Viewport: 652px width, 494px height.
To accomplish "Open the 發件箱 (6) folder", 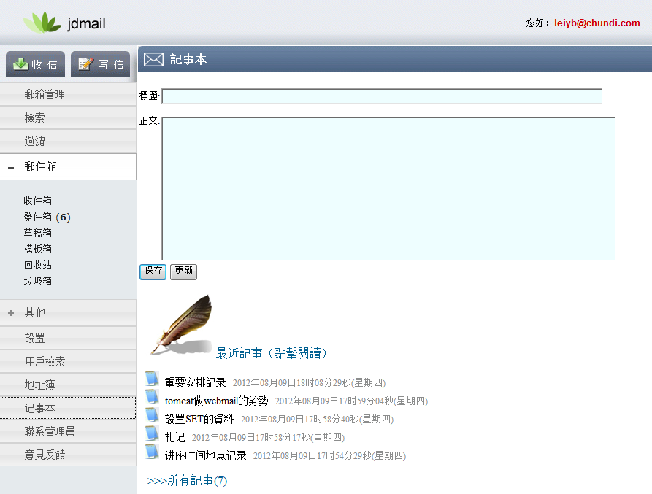I will pyautogui.click(x=47, y=217).
